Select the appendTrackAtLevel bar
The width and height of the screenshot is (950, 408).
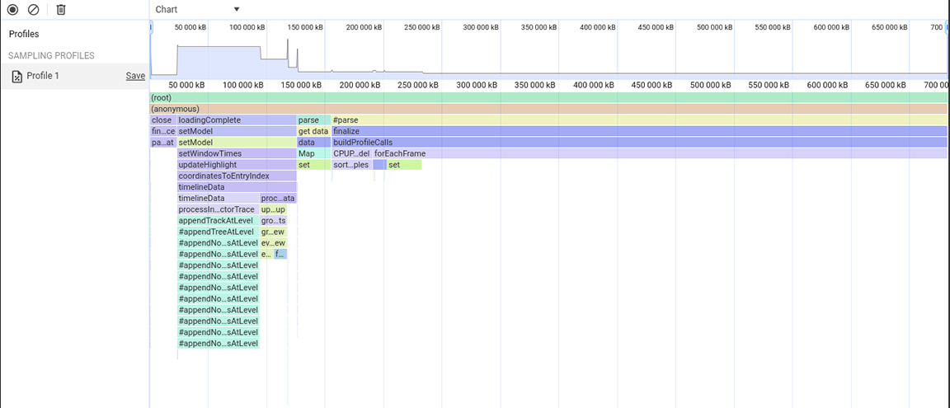218,221
